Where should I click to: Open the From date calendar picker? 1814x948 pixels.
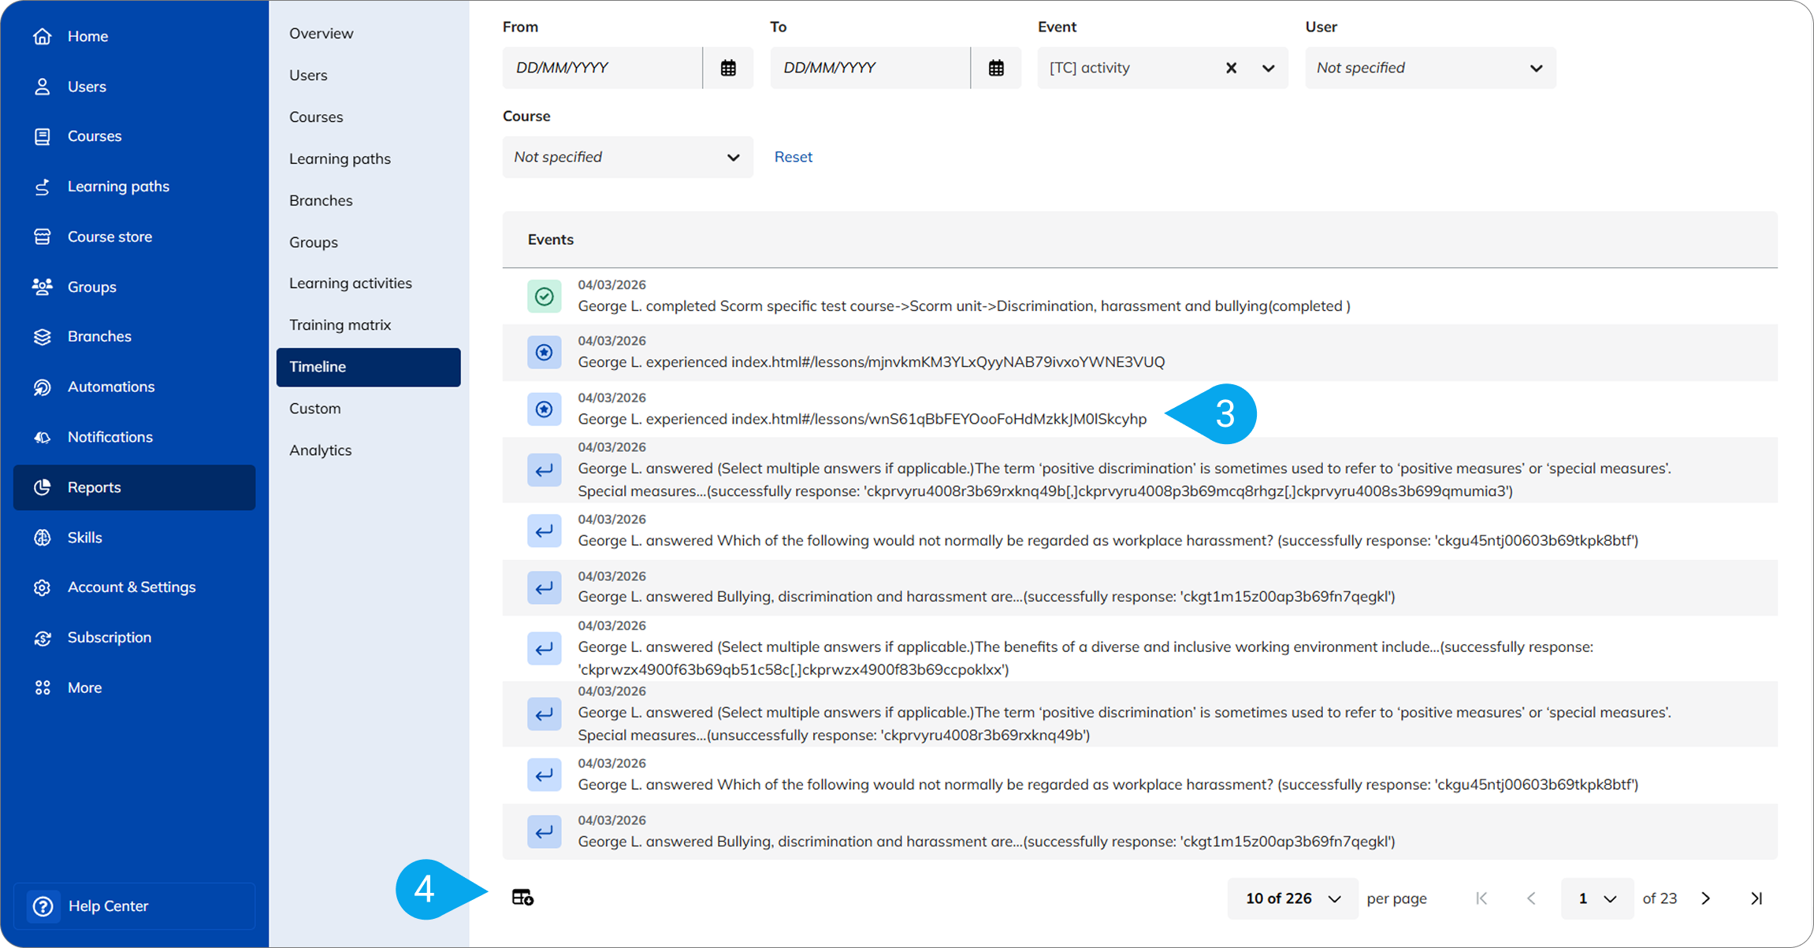point(728,68)
